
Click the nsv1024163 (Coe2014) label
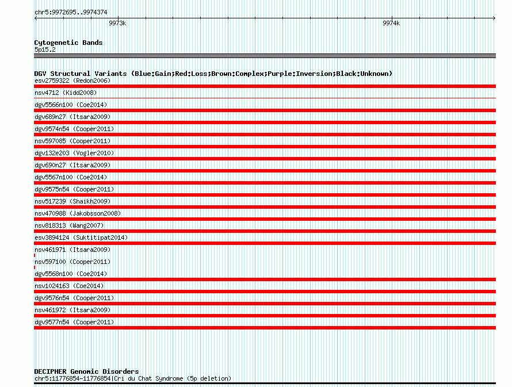pyautogui.click(x=69, y=286)
